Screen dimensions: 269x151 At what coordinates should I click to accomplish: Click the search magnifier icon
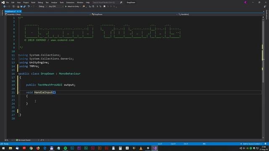121,3
